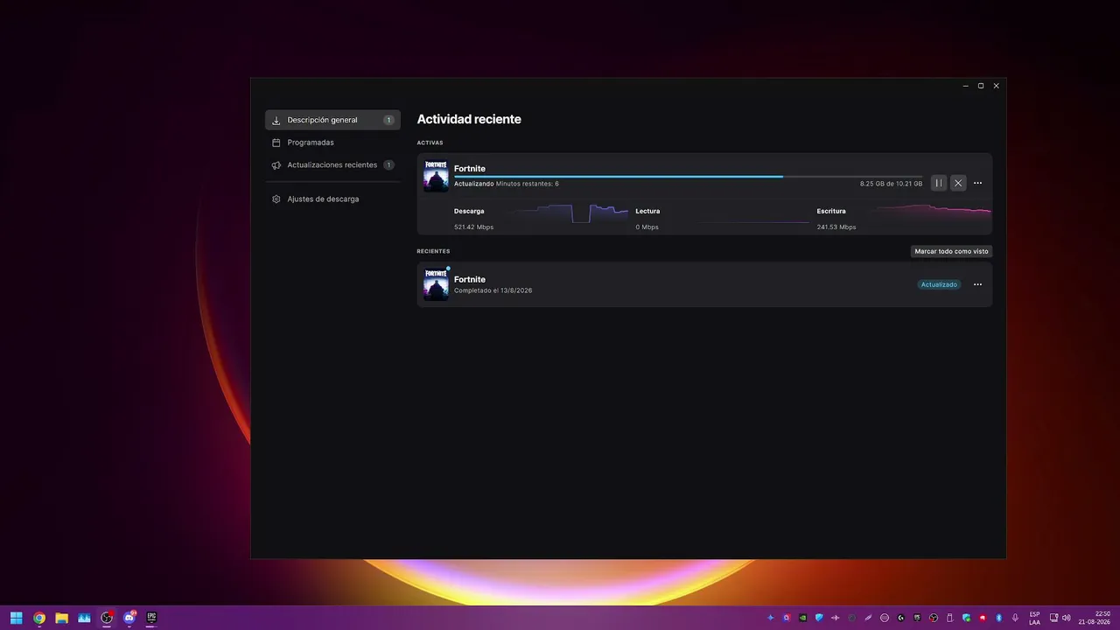This screenshot has width=1120, height=630.
Task: Open Discord from the taskbar
Action: point(129,618)
